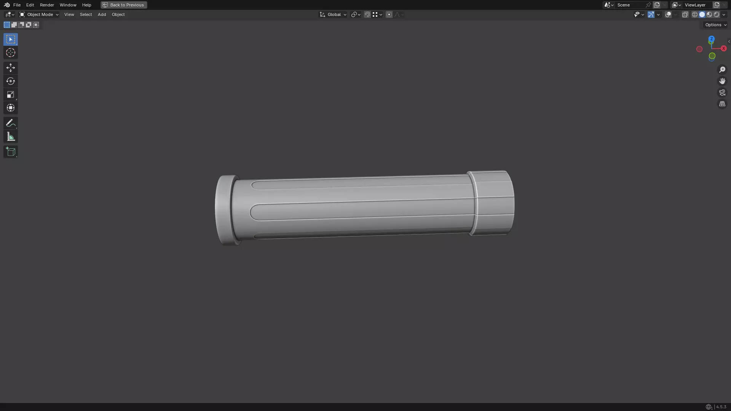The height and width of the screenshot is (411, 731).
Task: Toggle camera view icon
Action: point(722,92)
